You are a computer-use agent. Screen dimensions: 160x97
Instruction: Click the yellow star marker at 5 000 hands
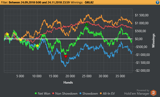(x=21, y=40)
